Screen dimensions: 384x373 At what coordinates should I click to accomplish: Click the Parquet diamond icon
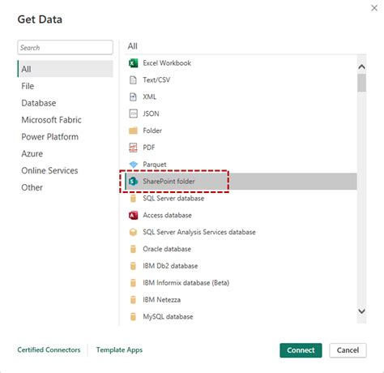coord(134,165)
